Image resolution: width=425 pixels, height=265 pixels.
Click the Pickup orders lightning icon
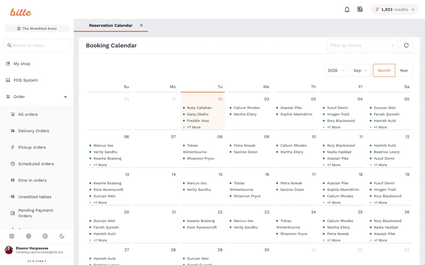[x=13, y=147]
